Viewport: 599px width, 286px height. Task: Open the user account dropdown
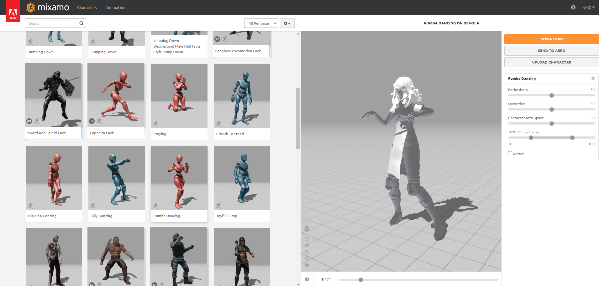pos(589,8)
